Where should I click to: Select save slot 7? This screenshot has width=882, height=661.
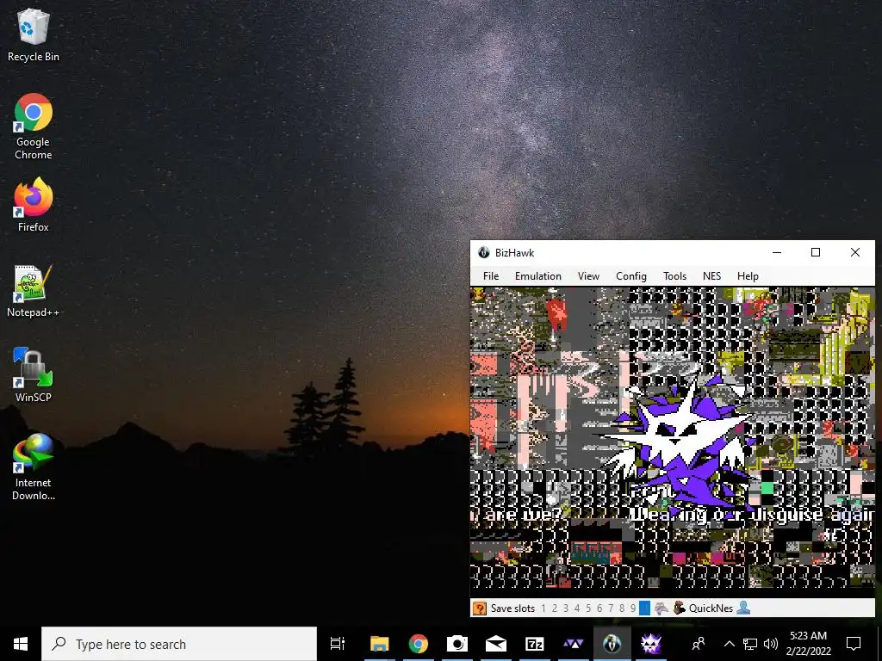[x=611, y=608]
